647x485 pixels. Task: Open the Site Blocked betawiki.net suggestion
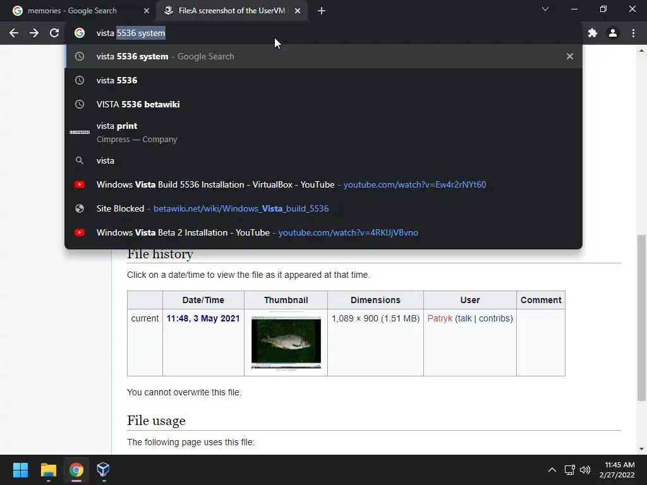(x=323, y=208)
